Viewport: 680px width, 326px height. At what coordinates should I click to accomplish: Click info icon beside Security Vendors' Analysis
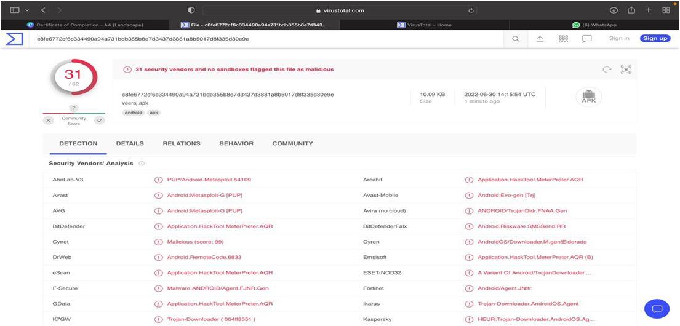tap(142, 164)
